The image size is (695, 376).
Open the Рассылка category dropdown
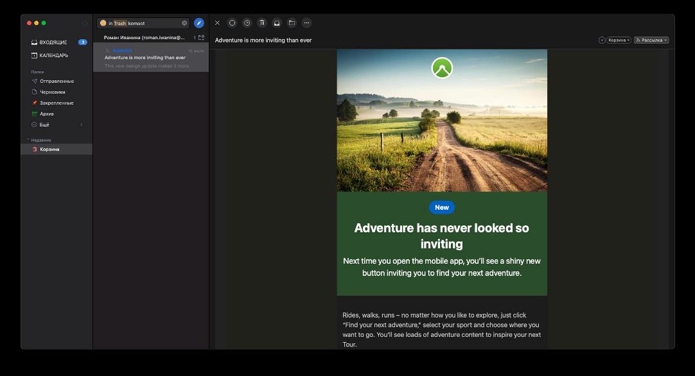coord(651,40)
